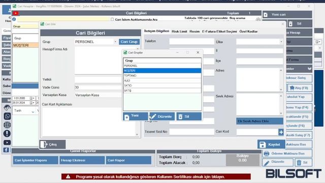Viewport: 325px width, 183px height.
Task: Click Yeni cari button
Action: click(x=287, y=15)
